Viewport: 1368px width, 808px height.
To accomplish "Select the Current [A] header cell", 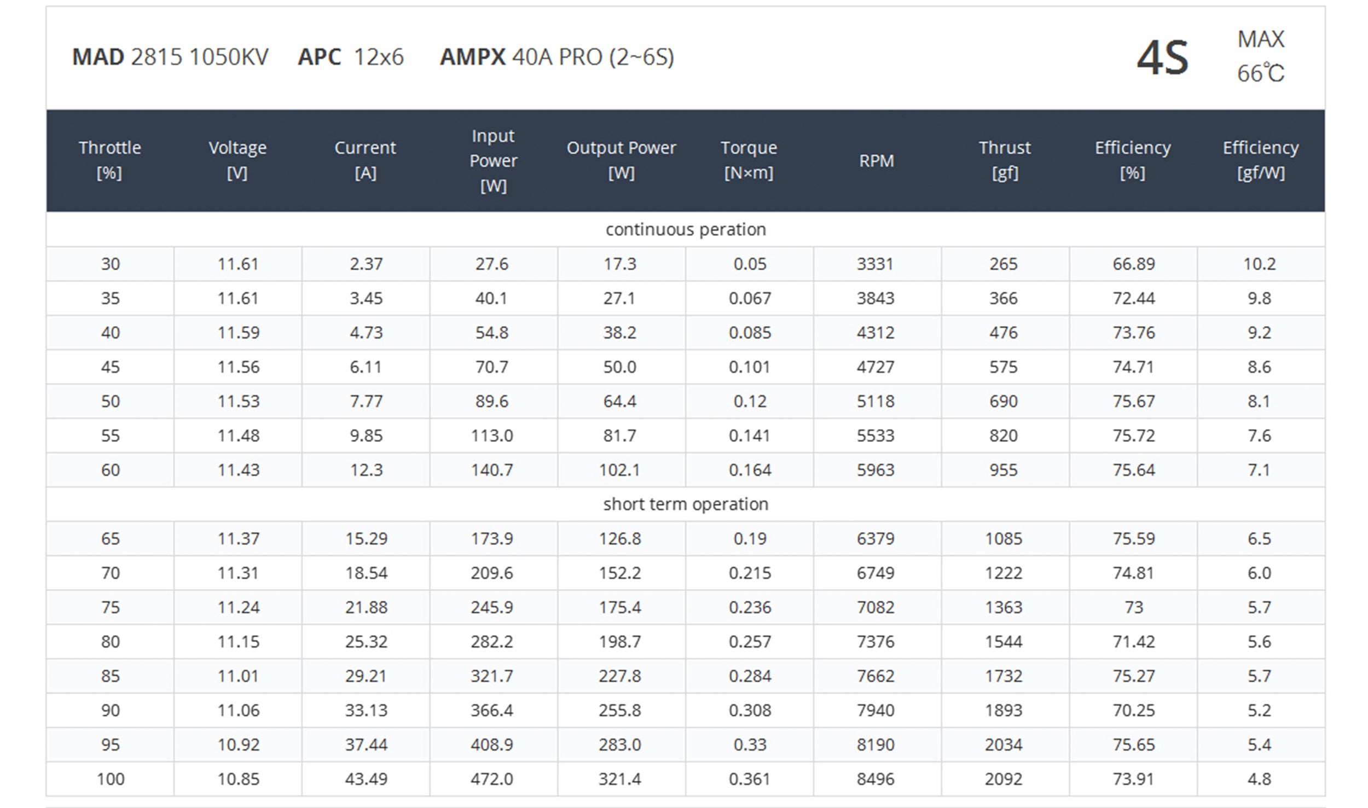I will pos(366,160).
